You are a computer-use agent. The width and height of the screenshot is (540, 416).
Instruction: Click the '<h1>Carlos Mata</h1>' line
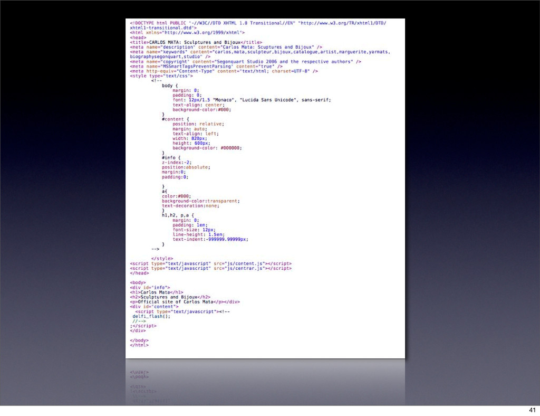pos(157,292)
